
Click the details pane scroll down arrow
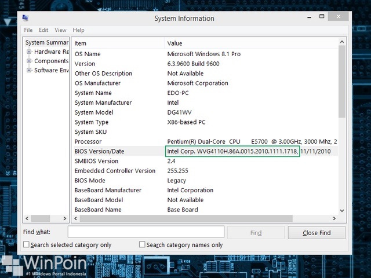(342, 210)
